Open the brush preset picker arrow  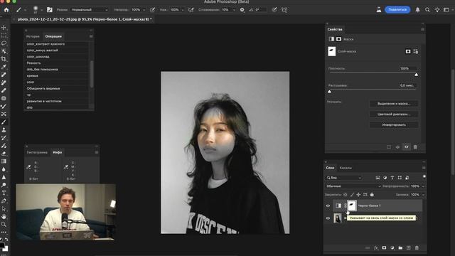click(42, 9)
